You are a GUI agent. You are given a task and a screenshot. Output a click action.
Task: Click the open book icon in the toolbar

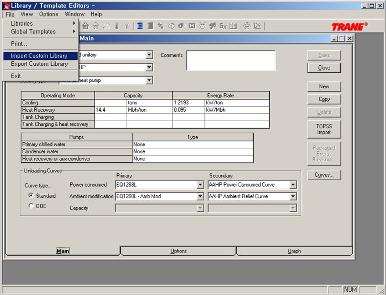tap(233, 26)
